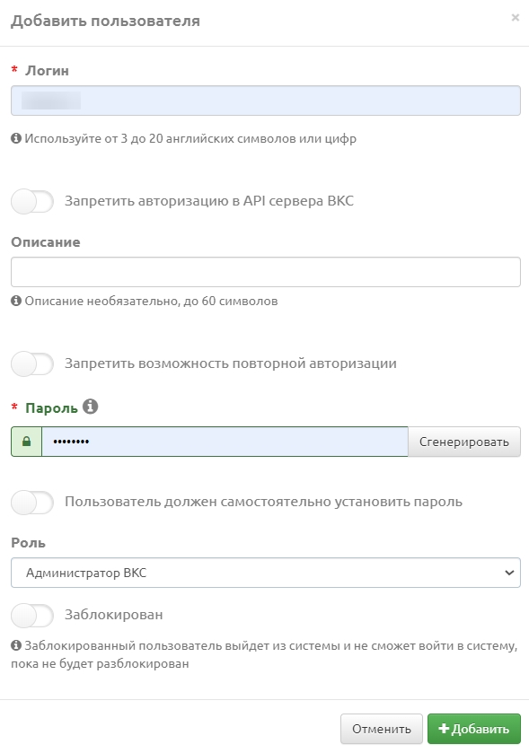This screenshot has width=529, height=753.
Task: Click the plus icon on Добавить button
Action: 444,729
